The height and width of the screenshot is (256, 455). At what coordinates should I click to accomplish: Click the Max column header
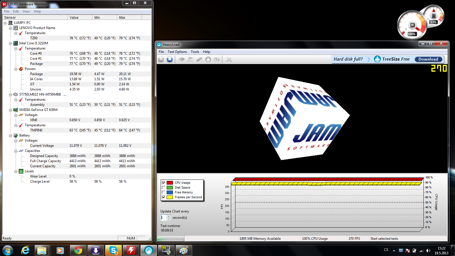(x=129, y=17)
